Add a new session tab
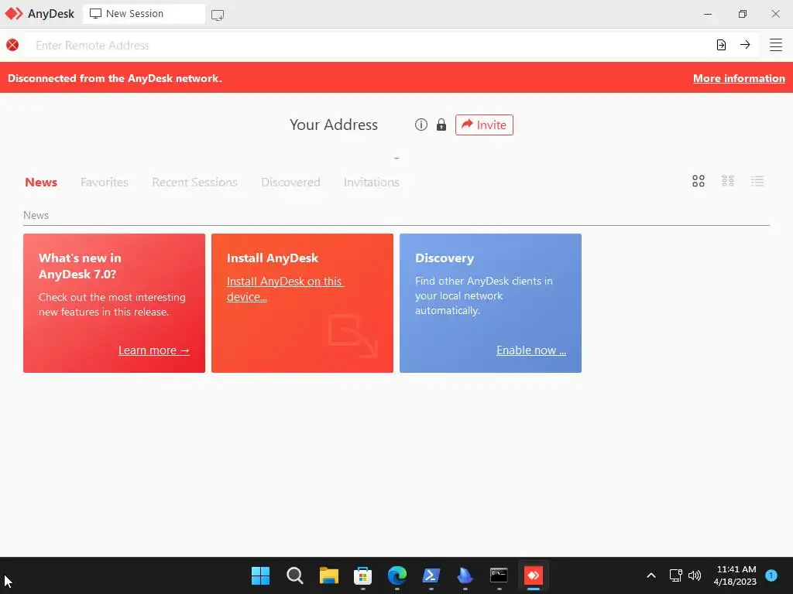 pyautogui.click(x=218, y=15)
